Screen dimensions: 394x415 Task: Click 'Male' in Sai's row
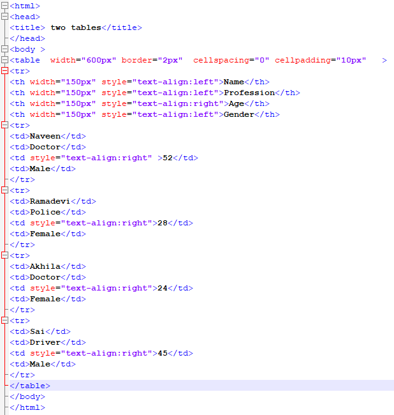coord(40,364)
